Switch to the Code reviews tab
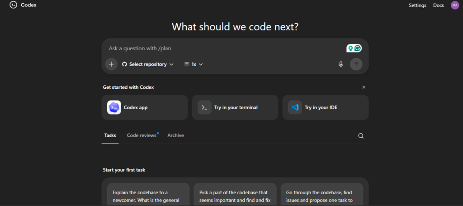The width and height of the screenshot is (463, 206). [142, 135]
